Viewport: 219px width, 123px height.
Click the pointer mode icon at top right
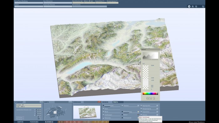pos(189,7)
